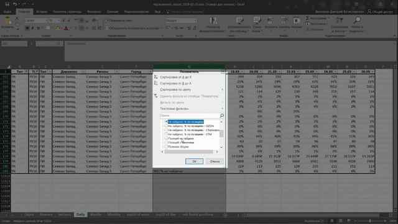This screenshot has height=224, width=398.
Task: Click top20 of week sheet tab
Action: (138, 215)
